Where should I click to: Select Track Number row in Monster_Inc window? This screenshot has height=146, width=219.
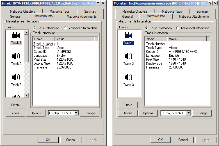coord(177,44)
